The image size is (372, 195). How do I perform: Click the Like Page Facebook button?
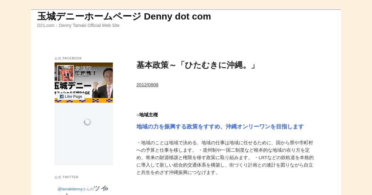pyautogui.click(x=71, y=97)
